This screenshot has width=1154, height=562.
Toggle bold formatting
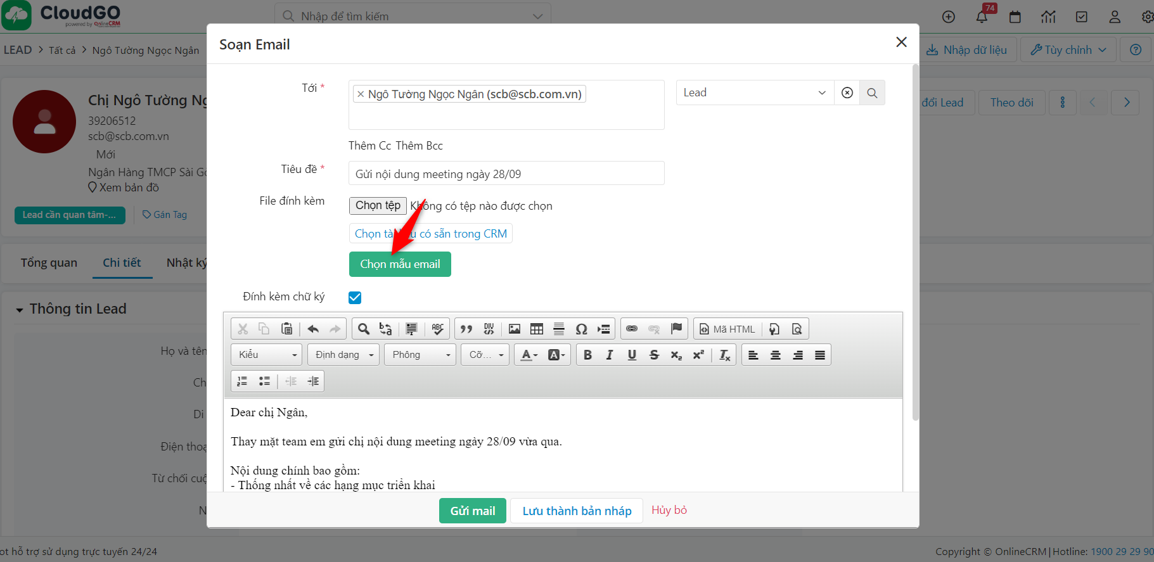(587, 355)
